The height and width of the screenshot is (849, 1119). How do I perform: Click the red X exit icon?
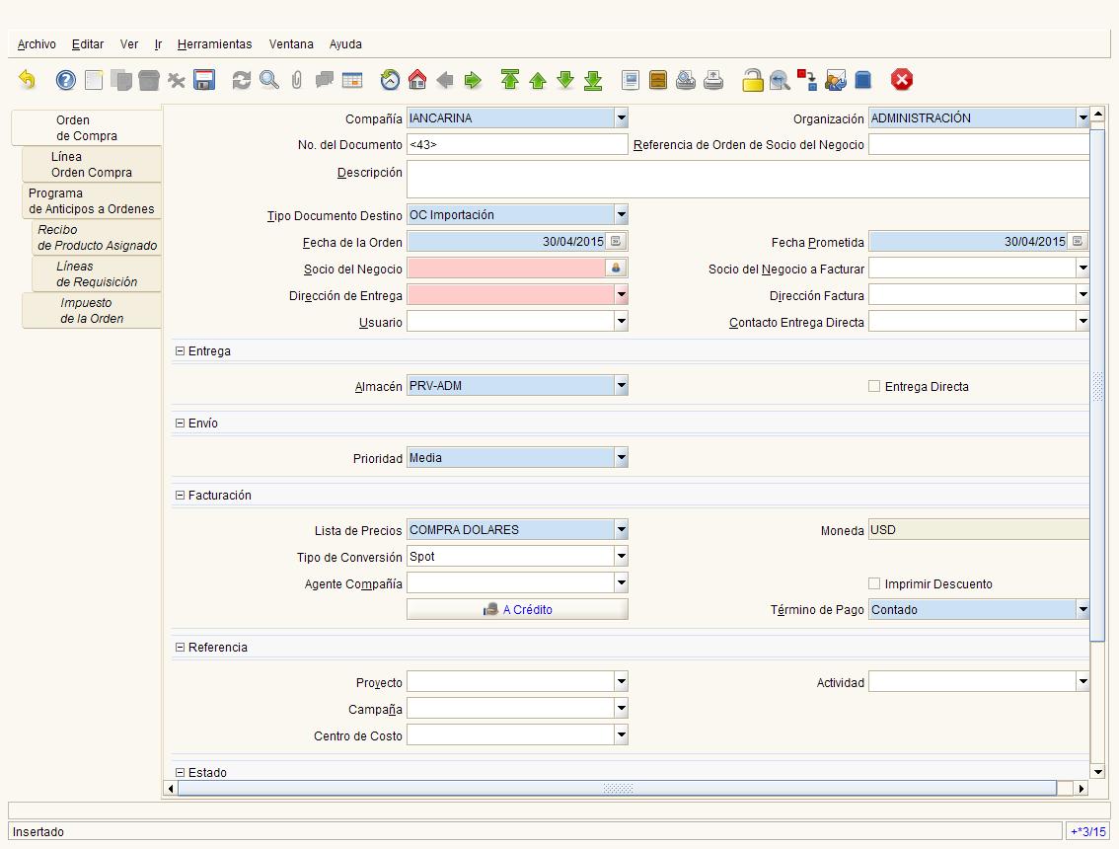click(901, 80)
